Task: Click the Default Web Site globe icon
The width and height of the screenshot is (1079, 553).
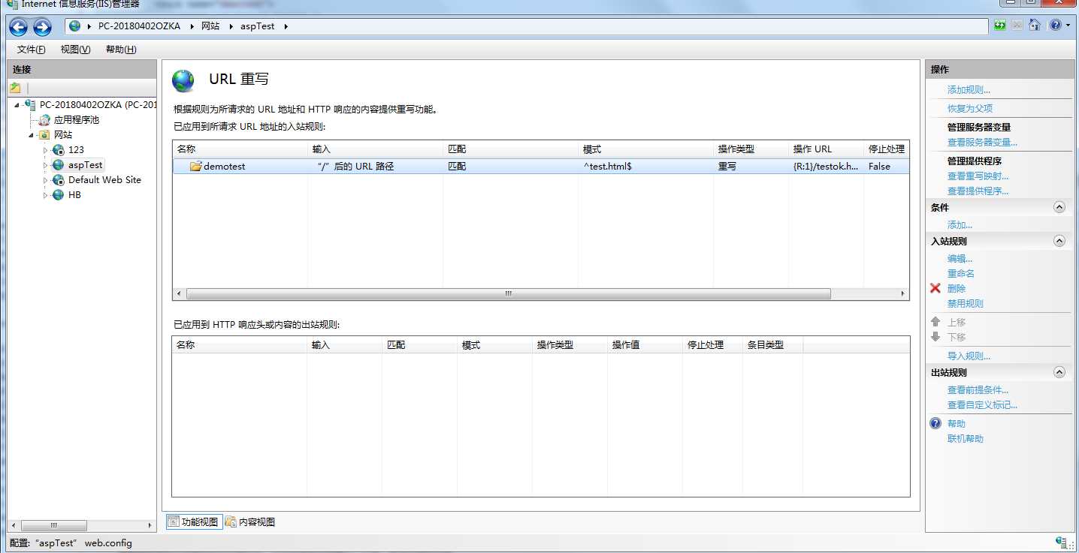Action: pyautogui.click(x=59, y=179)
